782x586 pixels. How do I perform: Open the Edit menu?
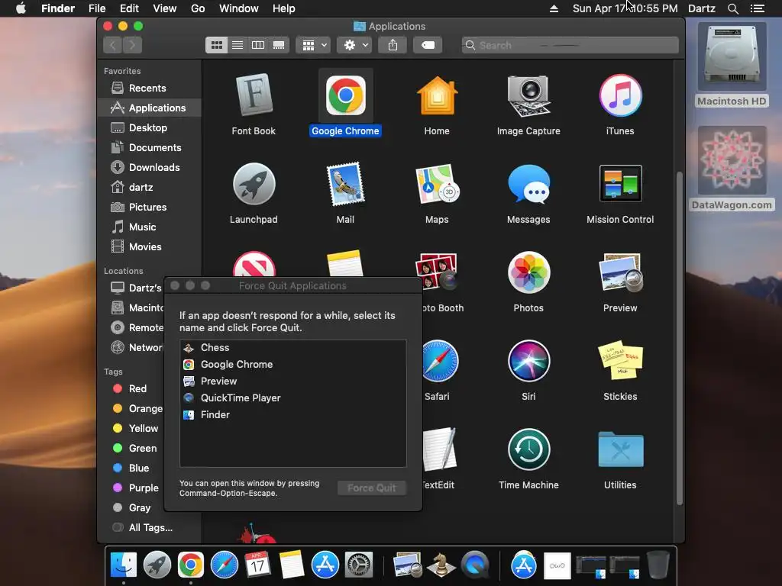(129, 8)
